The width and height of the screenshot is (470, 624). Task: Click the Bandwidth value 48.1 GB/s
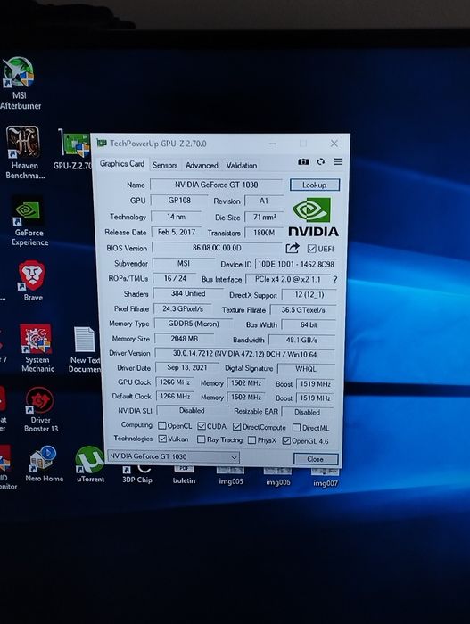click(302, 340)
